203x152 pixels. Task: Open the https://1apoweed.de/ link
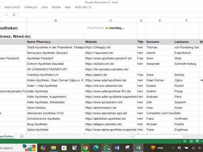click(99, 53)
